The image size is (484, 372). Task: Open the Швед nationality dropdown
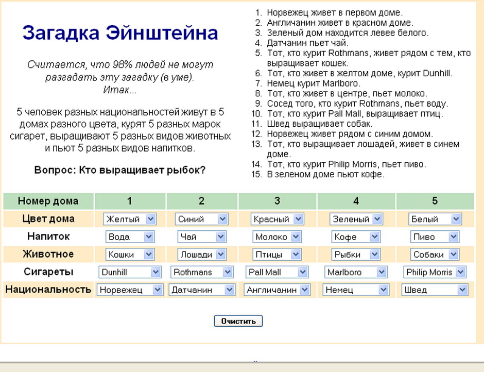[x=435, y=290]
